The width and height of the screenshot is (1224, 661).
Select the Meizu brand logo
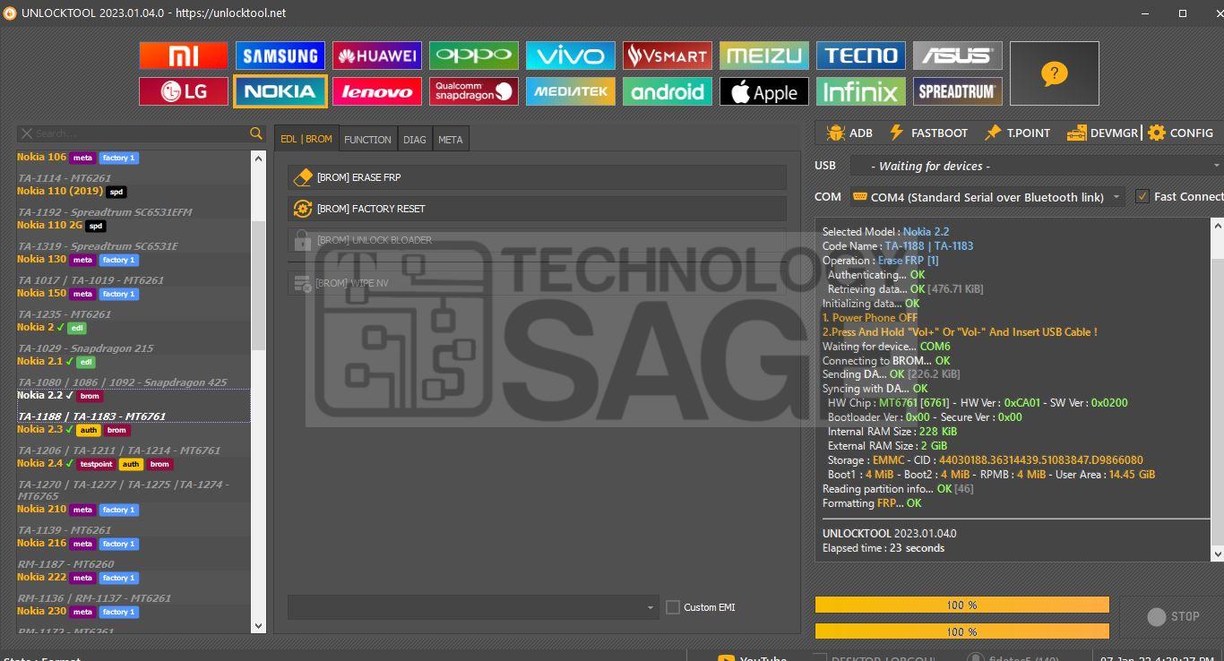pyautogui.click(x=764, y=56)
